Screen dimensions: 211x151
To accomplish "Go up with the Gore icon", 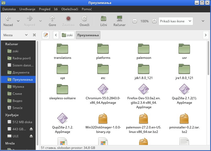I will [52, 19].
